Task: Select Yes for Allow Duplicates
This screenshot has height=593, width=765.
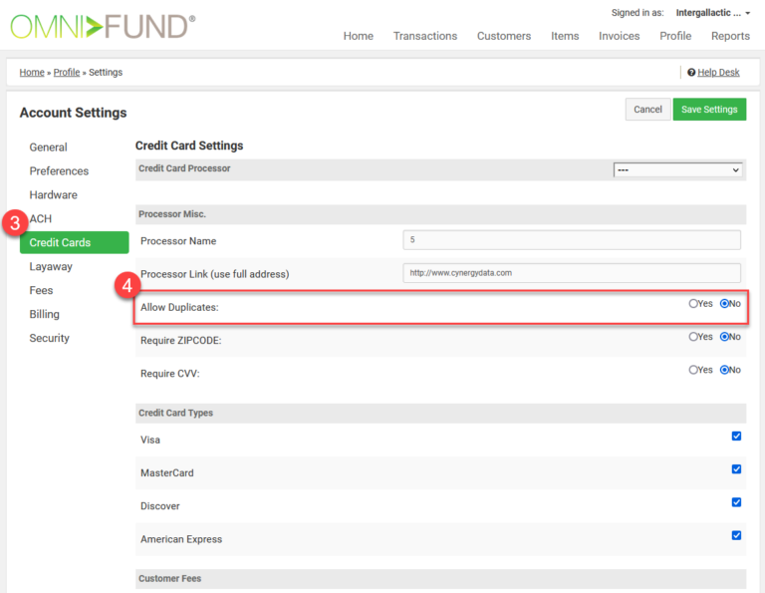Action: point(693,304)
